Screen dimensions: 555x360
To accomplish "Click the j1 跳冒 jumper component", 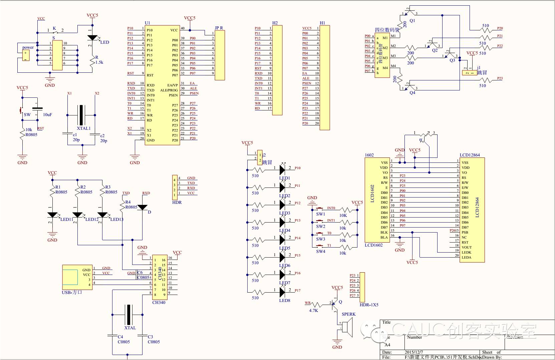I will pyautogui.click(x=470, y=73).
